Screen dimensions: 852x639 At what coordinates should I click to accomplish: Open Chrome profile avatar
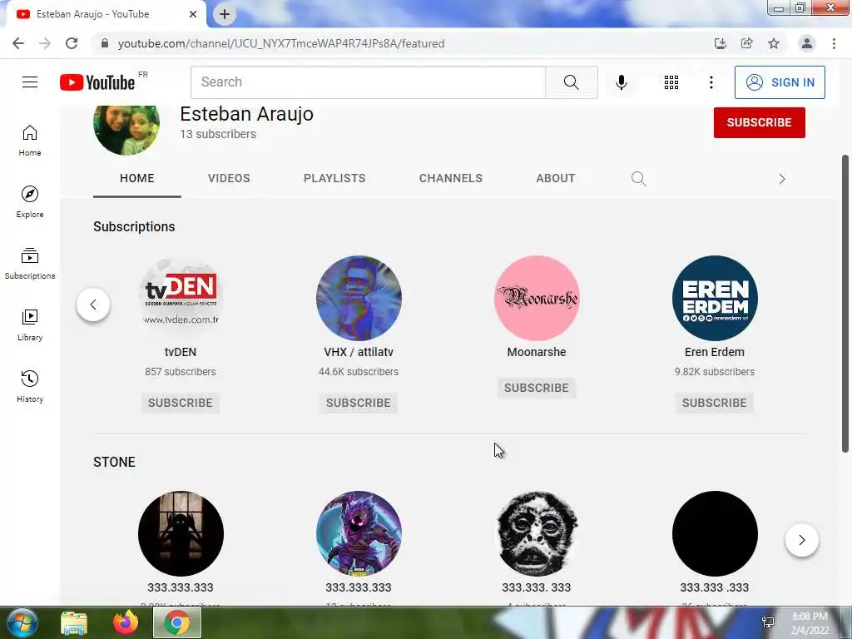[x=807, y=43]
